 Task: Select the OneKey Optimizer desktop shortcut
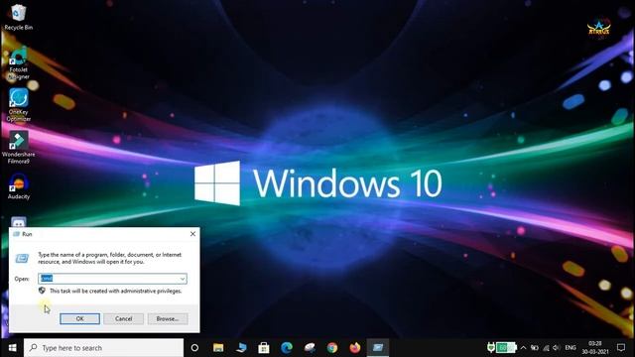19,104
